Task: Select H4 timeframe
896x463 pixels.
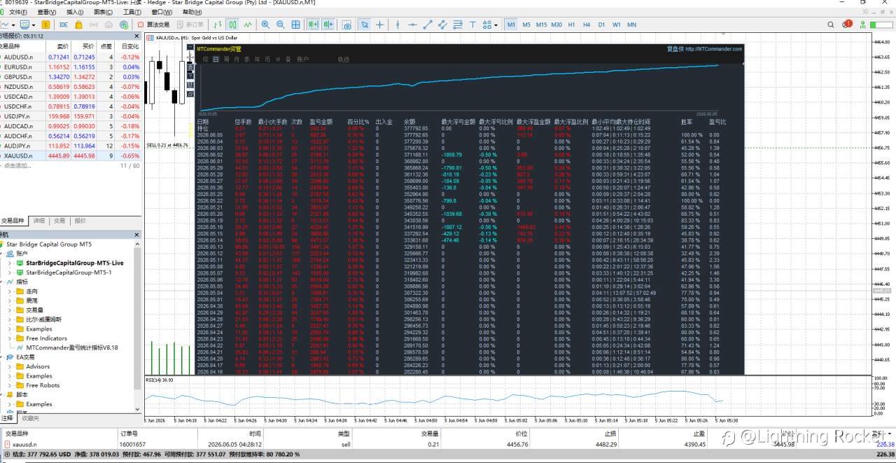Action: 587,25
